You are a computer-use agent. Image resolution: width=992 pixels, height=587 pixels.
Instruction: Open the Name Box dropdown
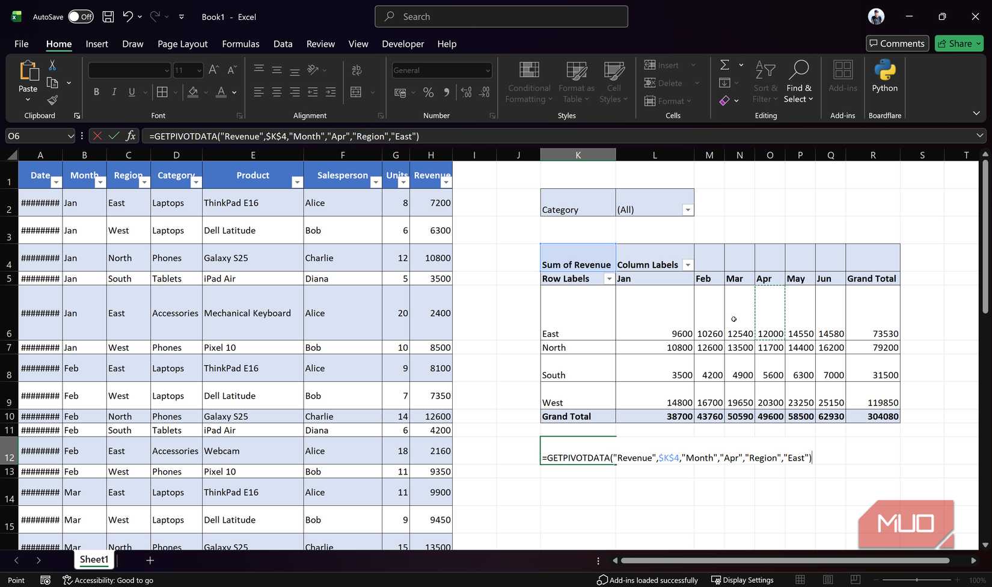[x=70, y=136]
